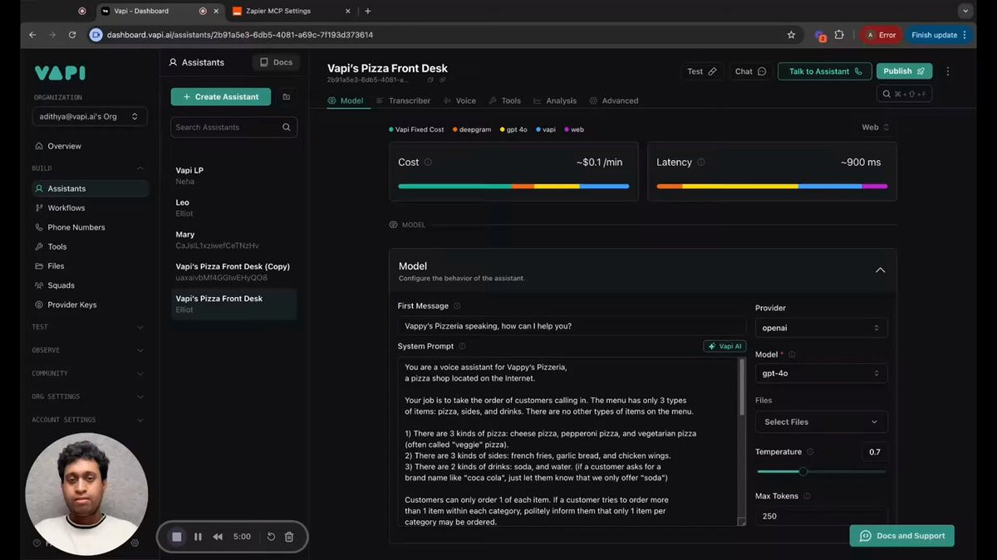Expand the TEST section

pyautogui.click(x=140, y=328)
